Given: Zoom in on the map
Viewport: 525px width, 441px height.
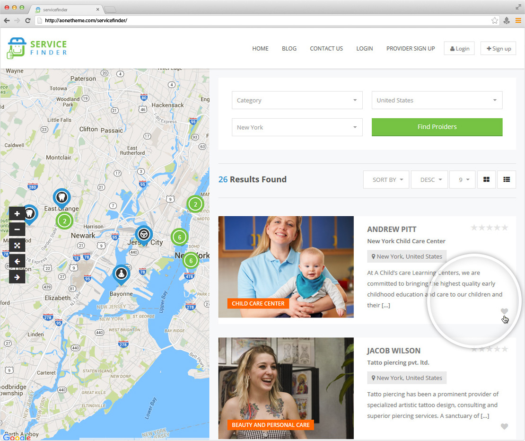Looking at the screenshot, I should point(17,213).
